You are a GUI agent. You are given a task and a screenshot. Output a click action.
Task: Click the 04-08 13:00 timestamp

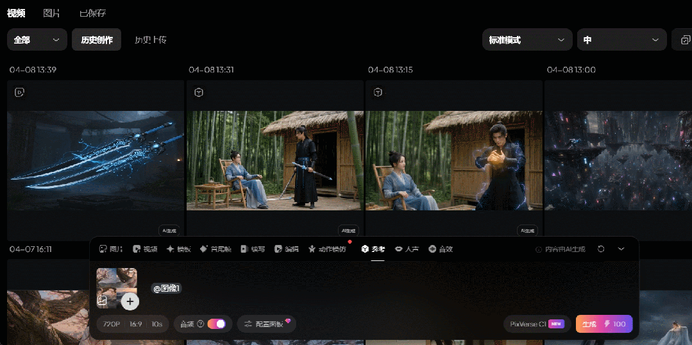[571, 70]
